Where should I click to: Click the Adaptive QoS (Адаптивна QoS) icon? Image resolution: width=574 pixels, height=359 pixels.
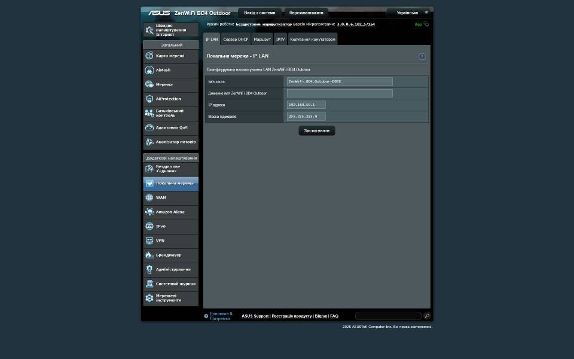click(x=149, y=127)
